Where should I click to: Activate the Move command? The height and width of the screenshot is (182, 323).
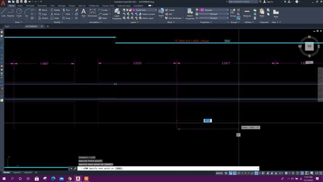point(43,10)
